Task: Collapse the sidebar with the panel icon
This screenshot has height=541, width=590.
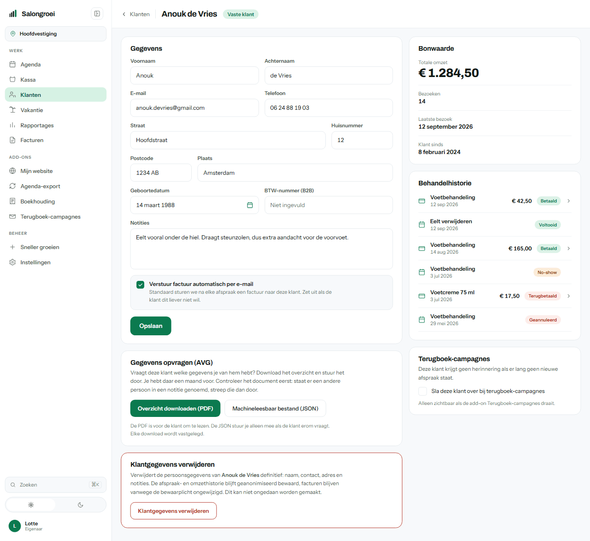Action: 97,14
